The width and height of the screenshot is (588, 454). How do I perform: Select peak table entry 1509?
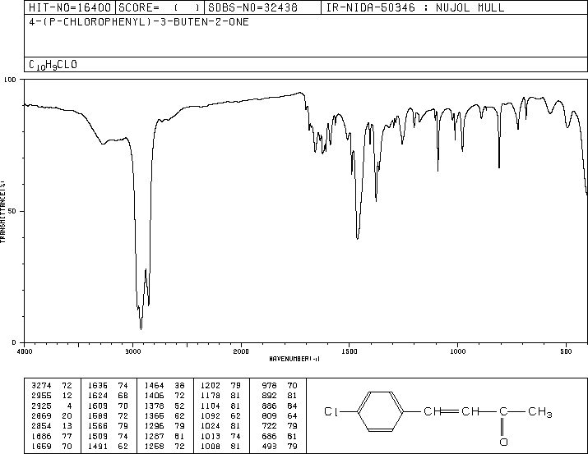(x=98, y=436)
